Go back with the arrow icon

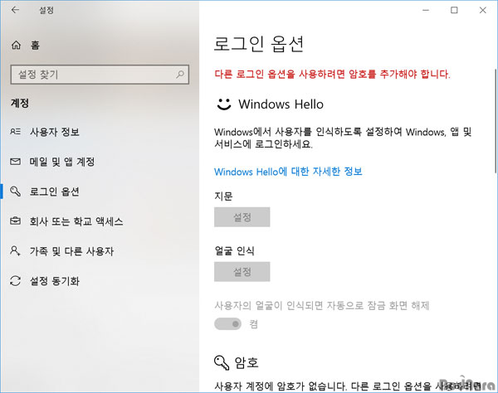click(15, 10)
